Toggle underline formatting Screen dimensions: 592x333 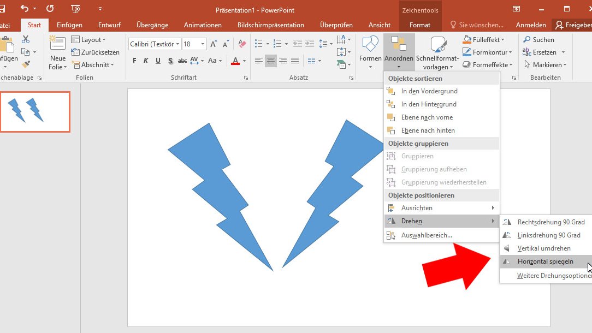click(x=158, y=61)
